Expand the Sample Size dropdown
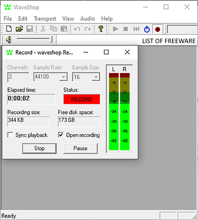 click(x=96, y=77)
